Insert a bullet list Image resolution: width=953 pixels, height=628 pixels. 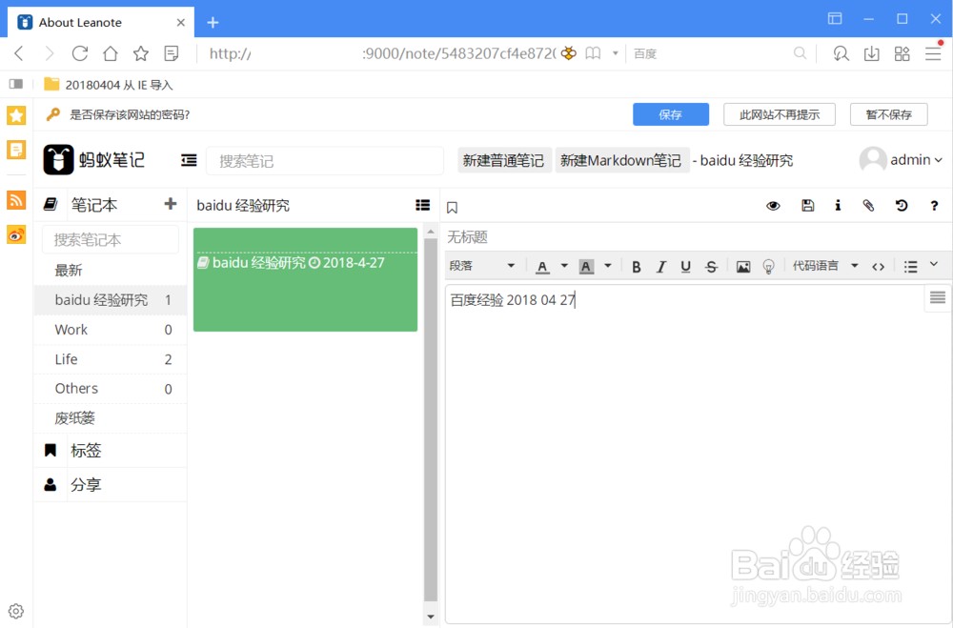tap(910, 266)
